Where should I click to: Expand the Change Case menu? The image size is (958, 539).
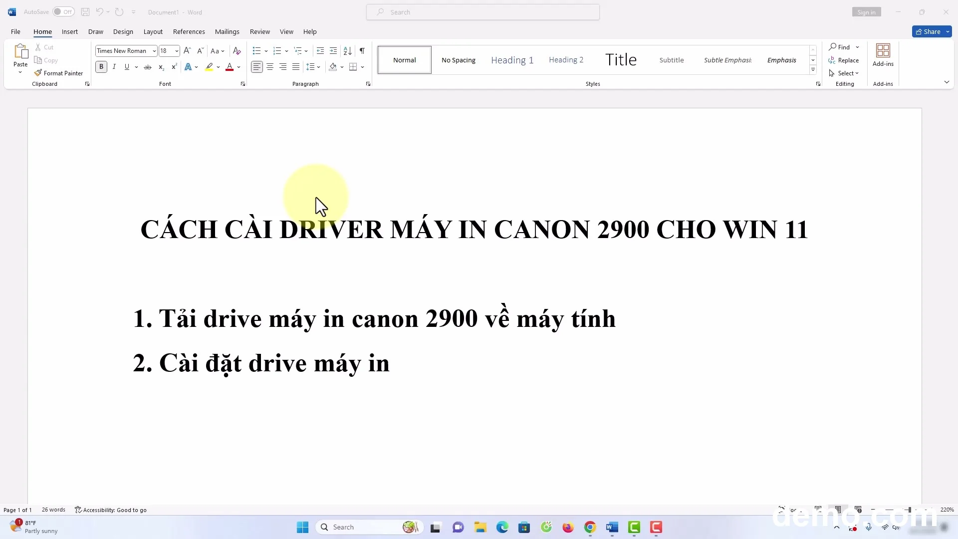point(218,51)
